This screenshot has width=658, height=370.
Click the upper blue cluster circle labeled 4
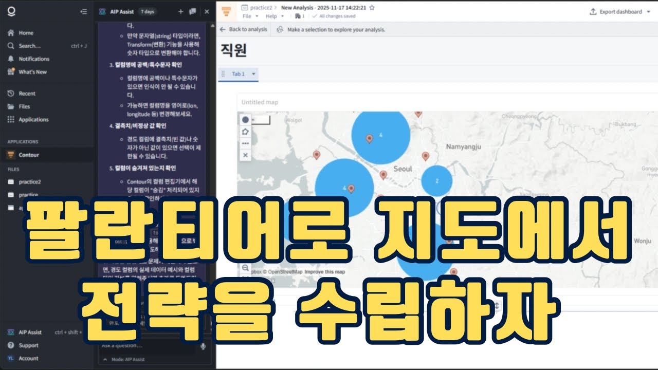(381, 135)
